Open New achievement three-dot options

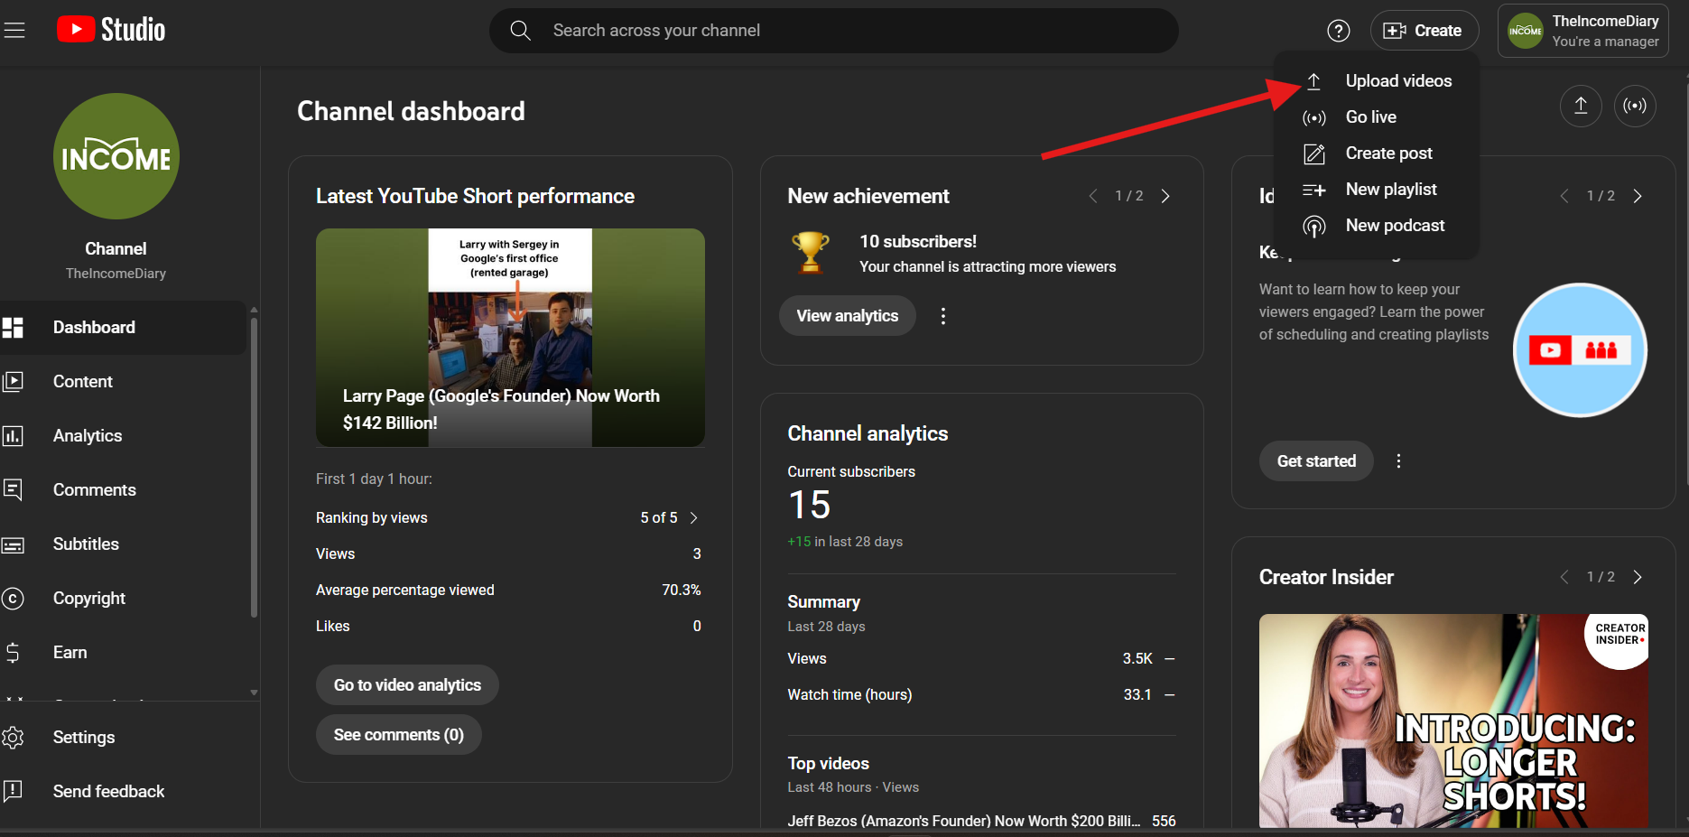(943, 316)
